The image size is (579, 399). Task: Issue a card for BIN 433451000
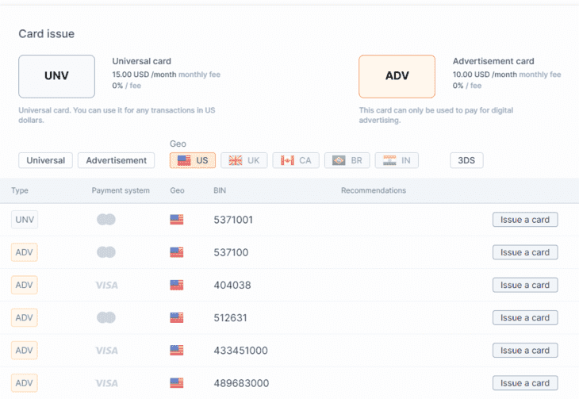coord(525,351)
